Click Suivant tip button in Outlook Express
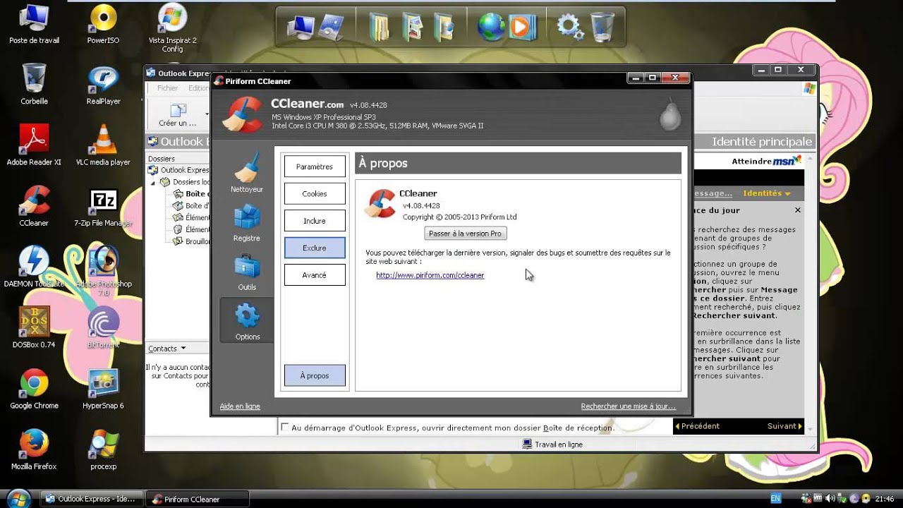Viewport: 903px width, 508px height. pyautogui.click(x=784, y=426)
